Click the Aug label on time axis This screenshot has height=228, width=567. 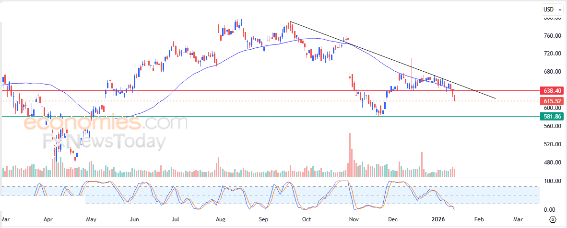click(221, 219)
